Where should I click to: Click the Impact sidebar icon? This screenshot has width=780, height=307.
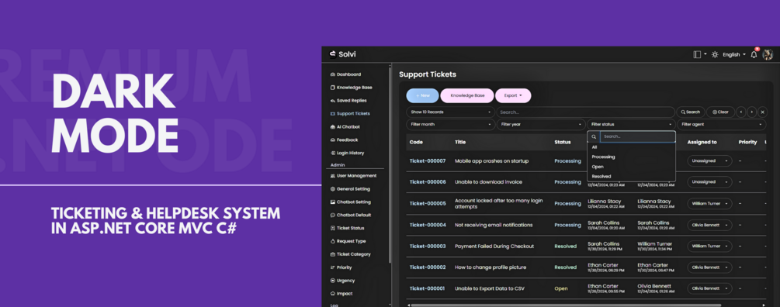click(333, 294)
